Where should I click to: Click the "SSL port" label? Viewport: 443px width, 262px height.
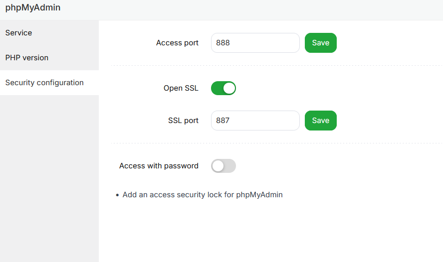click(183, 121)
